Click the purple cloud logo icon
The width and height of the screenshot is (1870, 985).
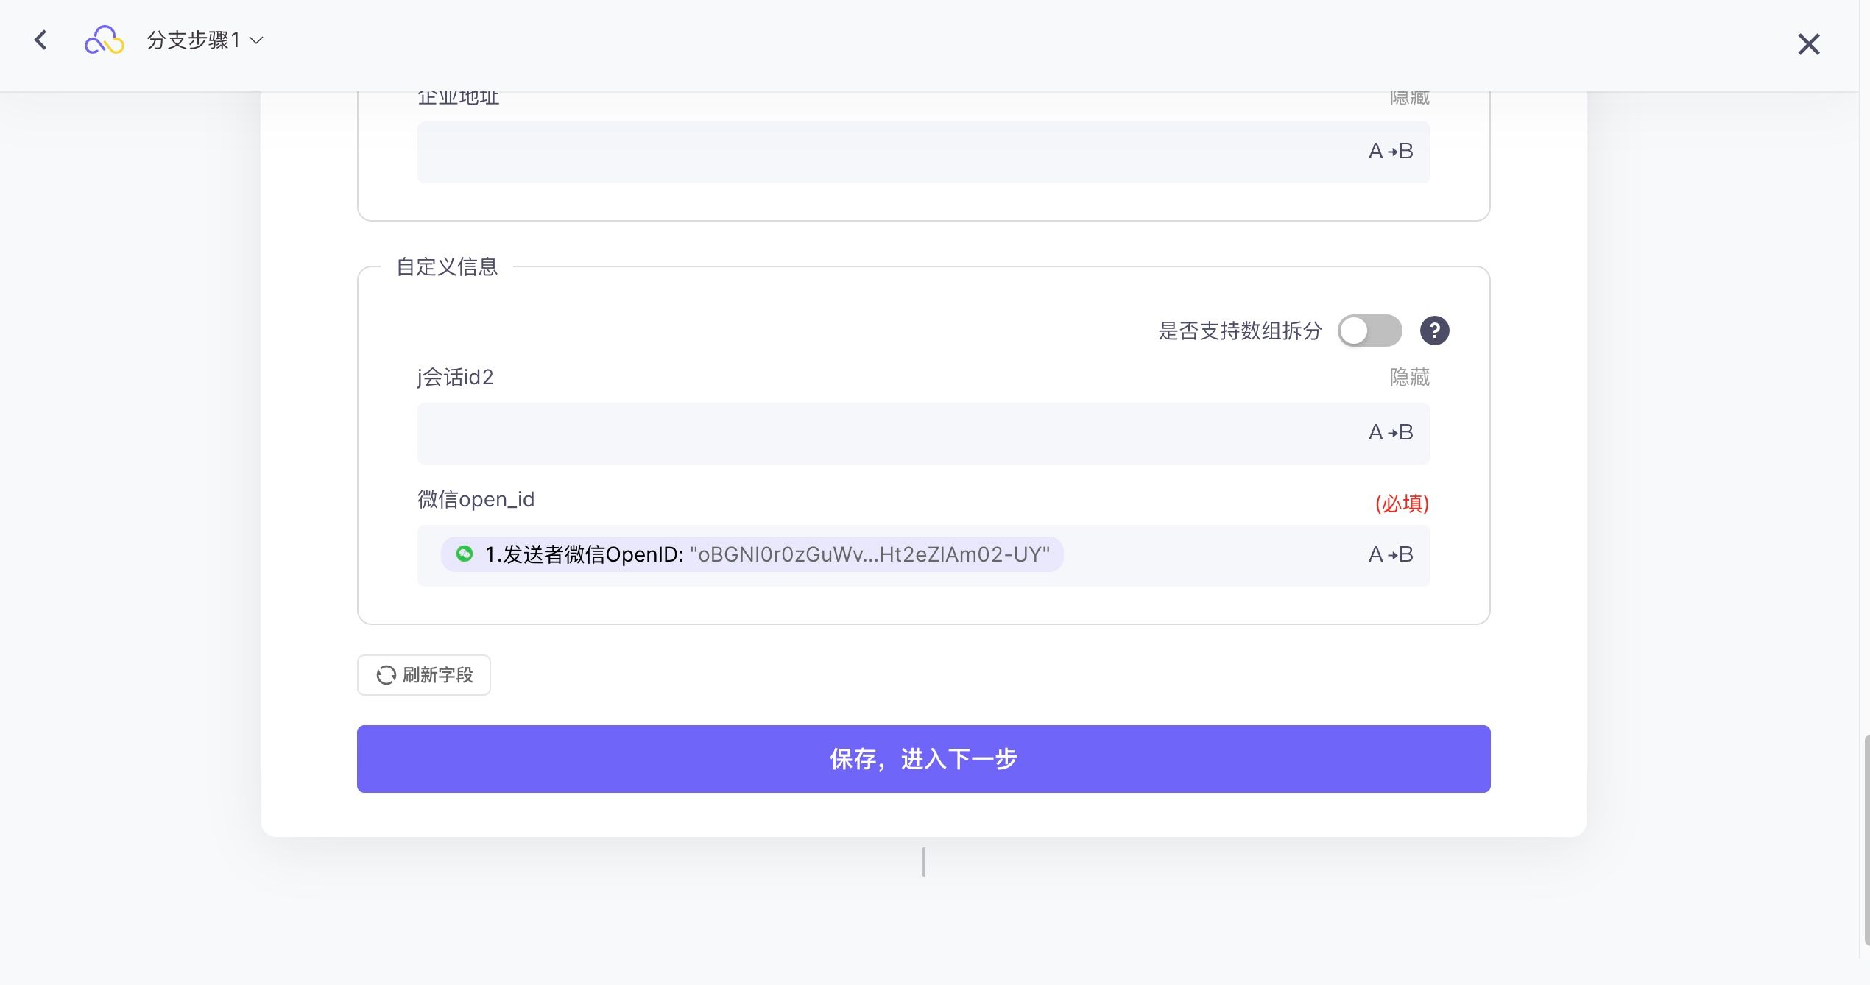pos(104,40)
